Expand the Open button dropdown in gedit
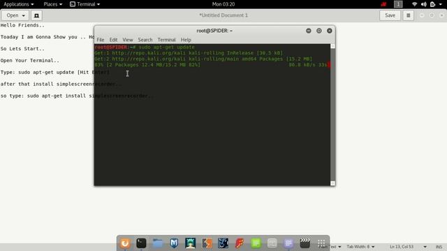Screen dimensions: 447x251 (15, 15)
